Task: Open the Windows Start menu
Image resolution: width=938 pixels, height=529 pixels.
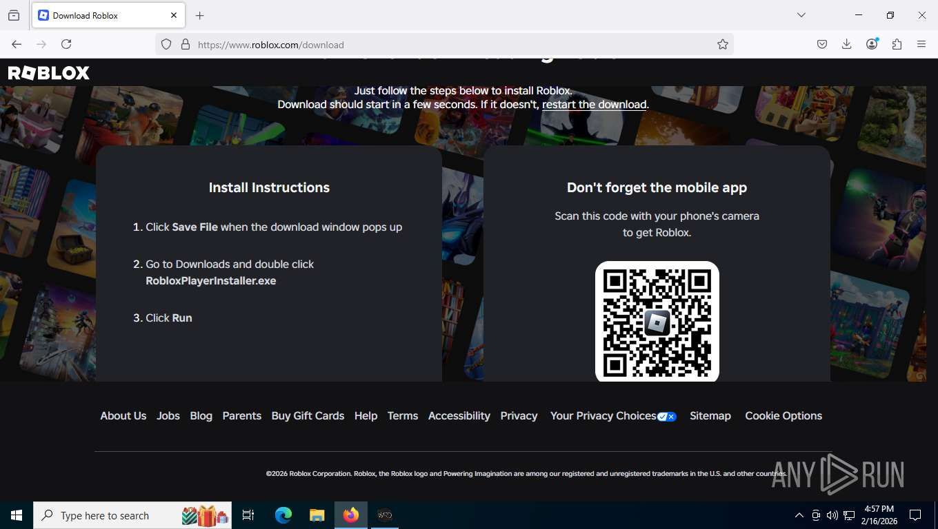Action: [x=17, y=515]
